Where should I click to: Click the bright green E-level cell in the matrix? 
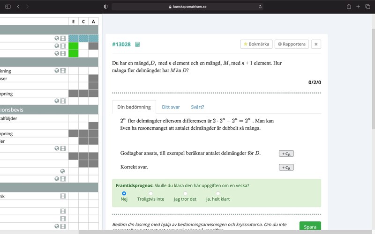pos(73,46)
